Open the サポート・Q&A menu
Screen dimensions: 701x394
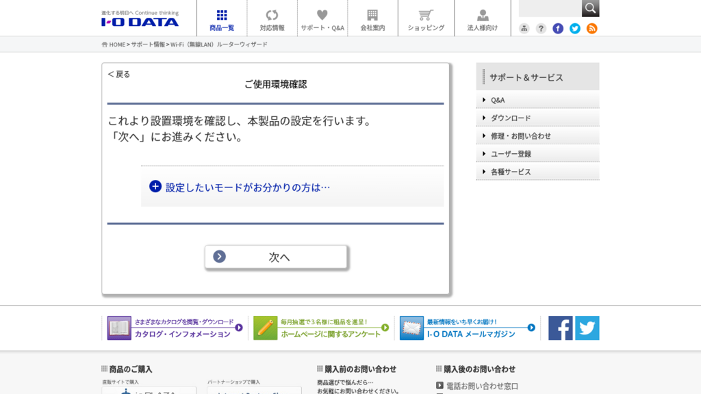tap(322, 18)
